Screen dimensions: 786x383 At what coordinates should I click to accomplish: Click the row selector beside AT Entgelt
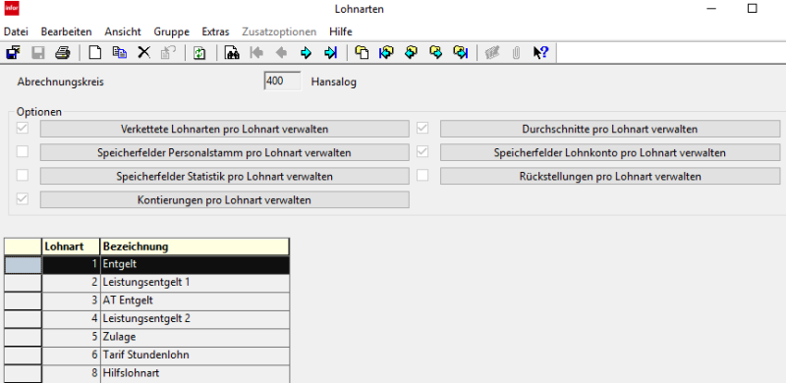pos(23,301)
